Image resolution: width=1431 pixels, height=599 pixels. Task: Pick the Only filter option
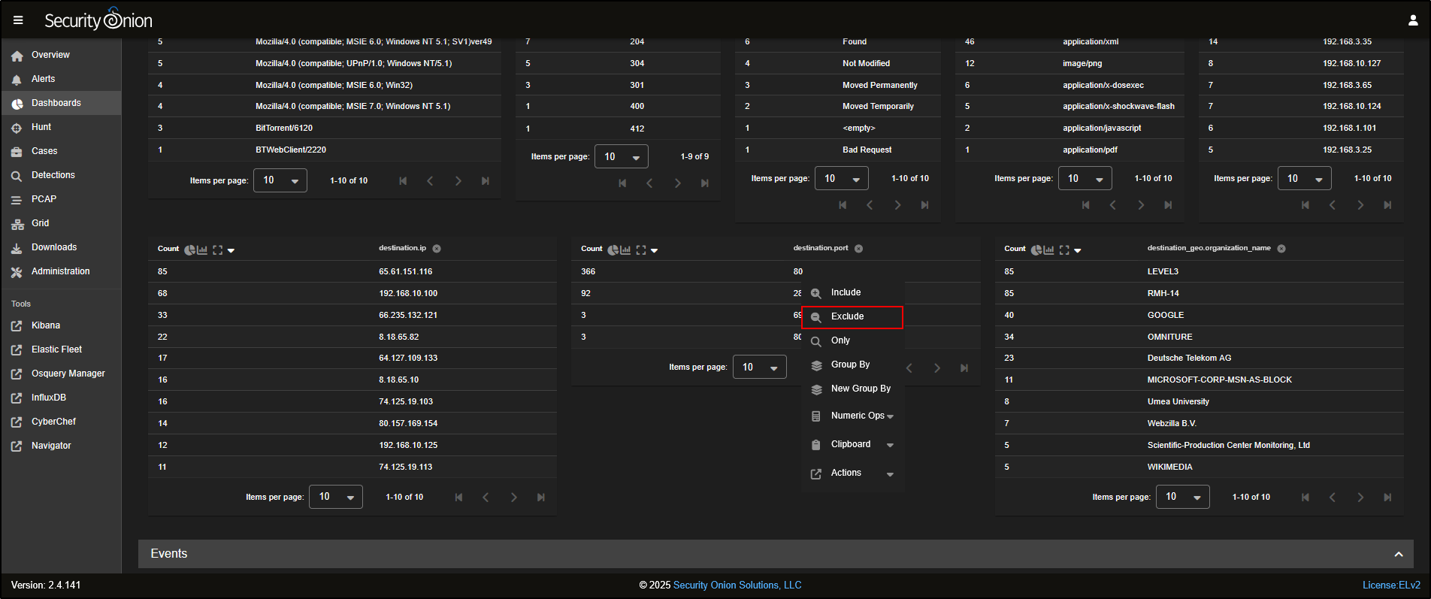pos(840,340)
